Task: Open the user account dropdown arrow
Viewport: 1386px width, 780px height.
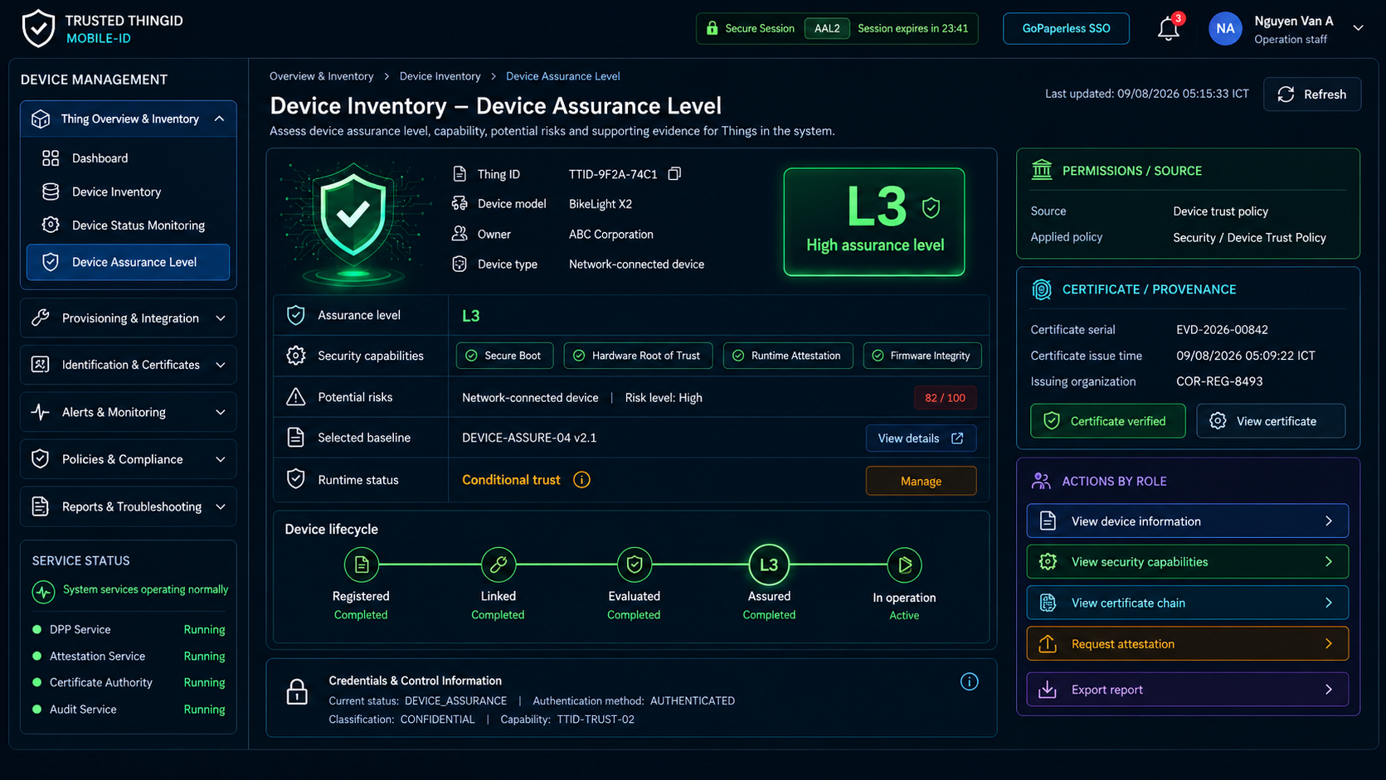Action: click(x=1358, y=28)
